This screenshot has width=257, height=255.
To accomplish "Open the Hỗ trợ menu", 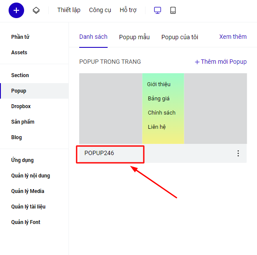I will click(128, 10).
